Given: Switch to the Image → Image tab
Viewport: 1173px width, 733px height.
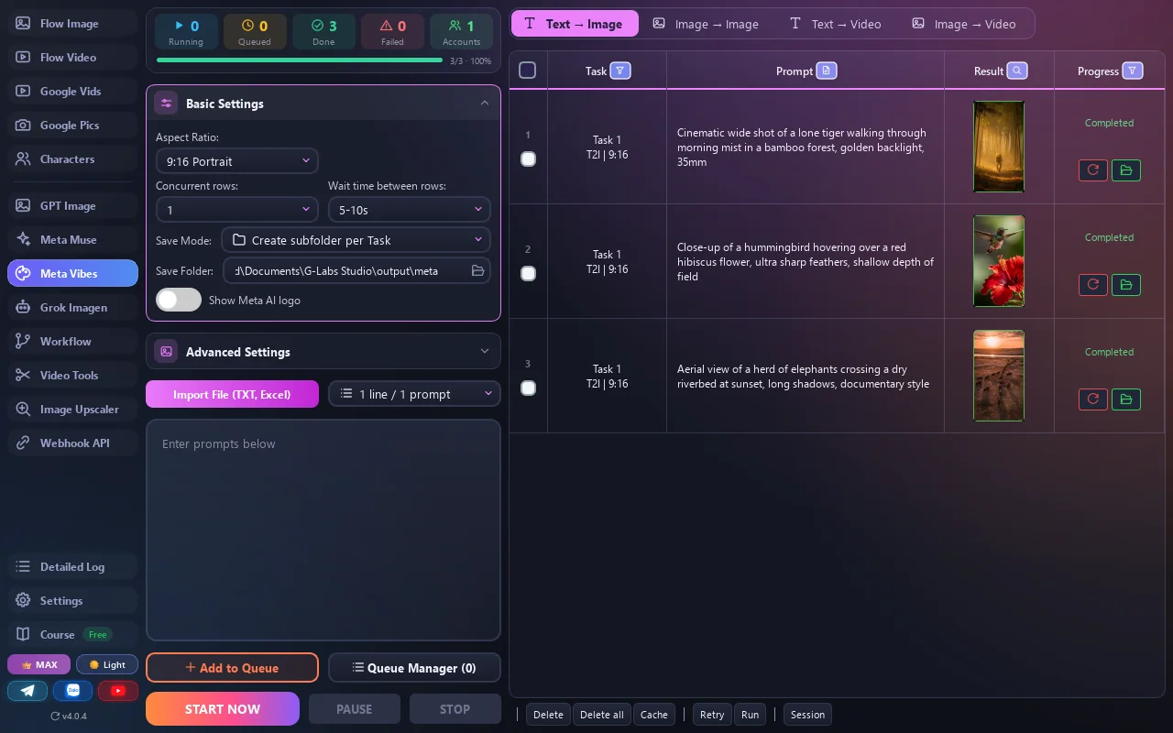Looking at the screenshot, I should click(706, 24).
